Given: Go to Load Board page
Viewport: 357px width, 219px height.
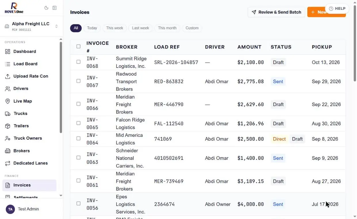Looking at the screenshot, I should (x=29, y=64).
